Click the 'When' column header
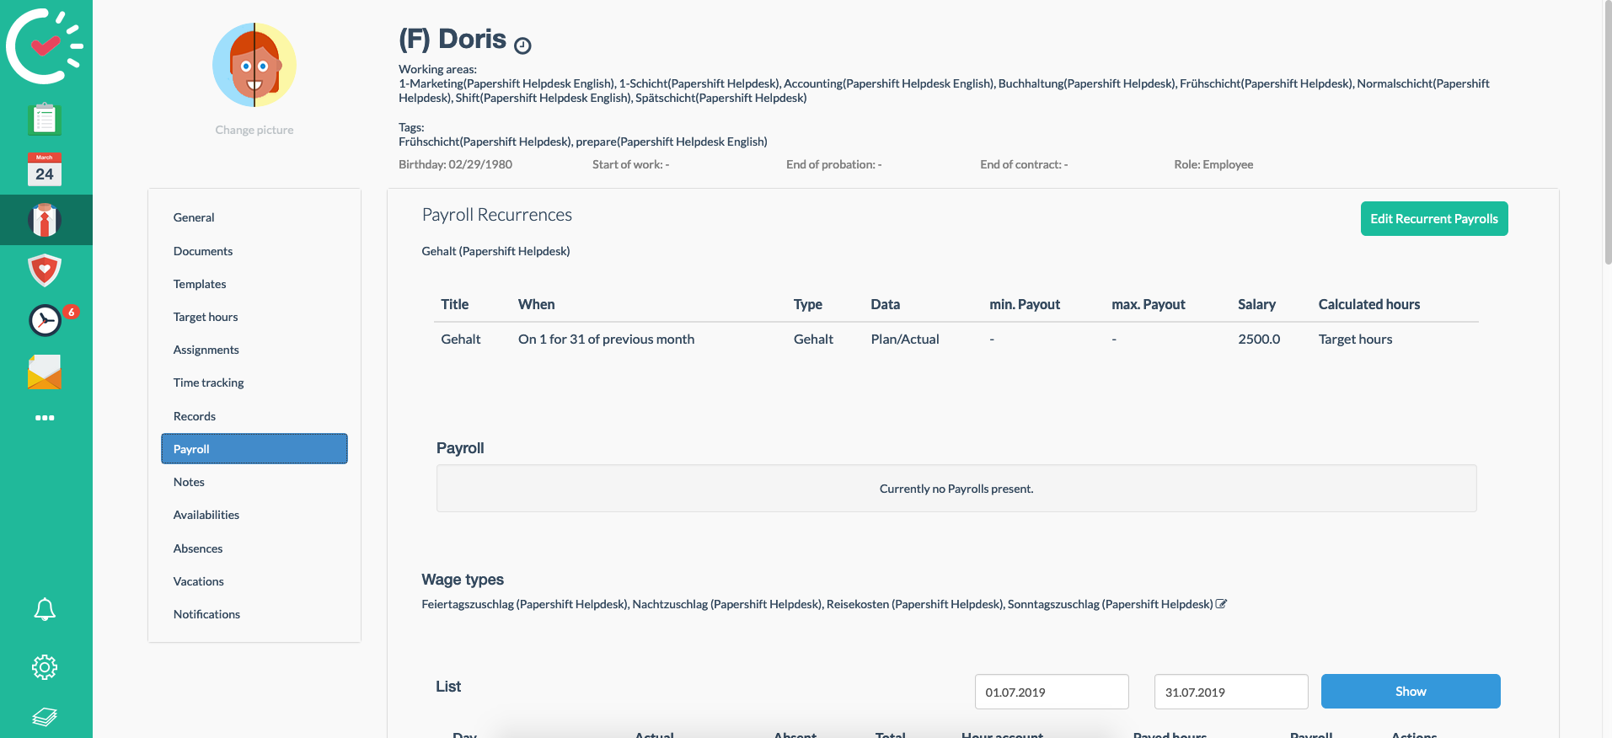Screen dimensions: 1612x738 [537, 304]
